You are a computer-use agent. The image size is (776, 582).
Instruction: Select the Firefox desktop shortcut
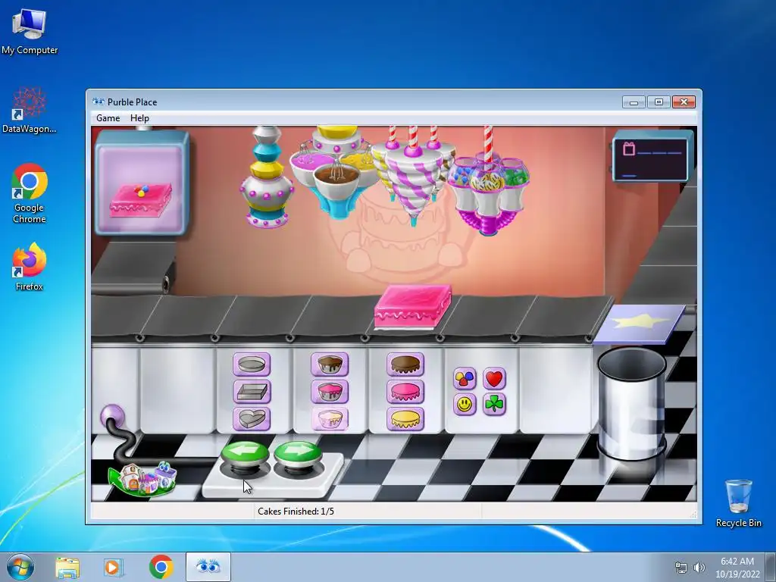click(30, 268)
